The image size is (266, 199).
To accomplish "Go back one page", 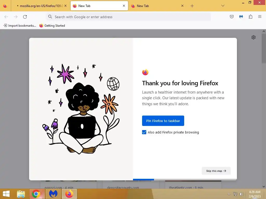I will 6,17.
